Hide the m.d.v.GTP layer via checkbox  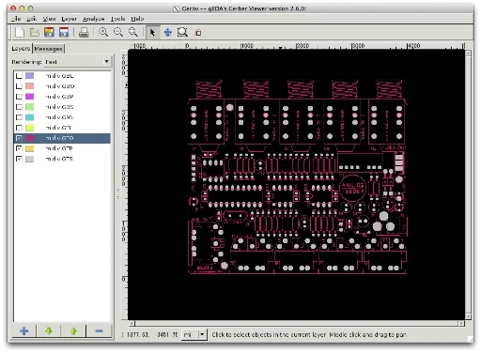pos(19,148)
